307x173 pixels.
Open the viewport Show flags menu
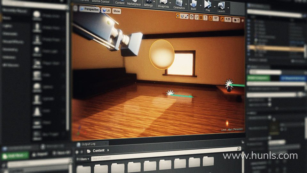[116, 11]
